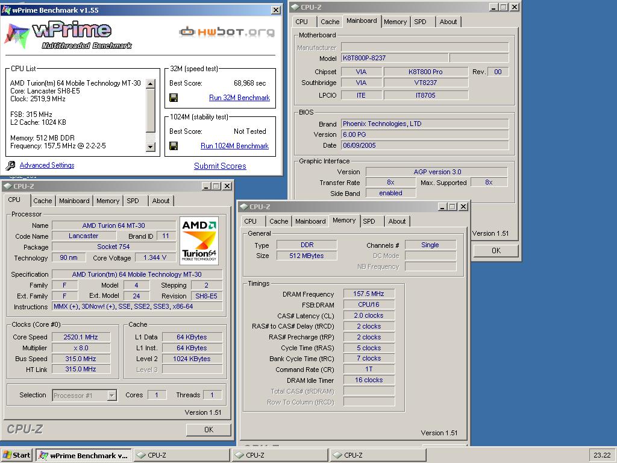
Task: Close the CPU tab CPU-Z window
Action: point(227,186)
